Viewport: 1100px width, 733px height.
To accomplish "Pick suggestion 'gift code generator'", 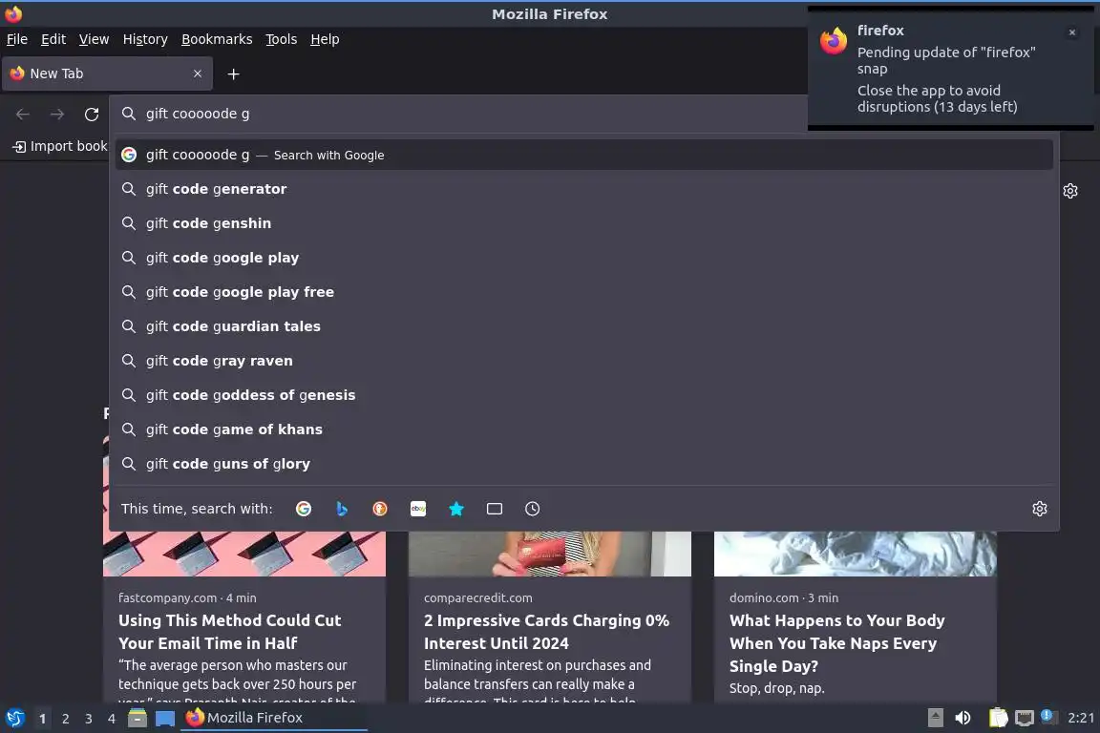I will [x=583, y=189].
